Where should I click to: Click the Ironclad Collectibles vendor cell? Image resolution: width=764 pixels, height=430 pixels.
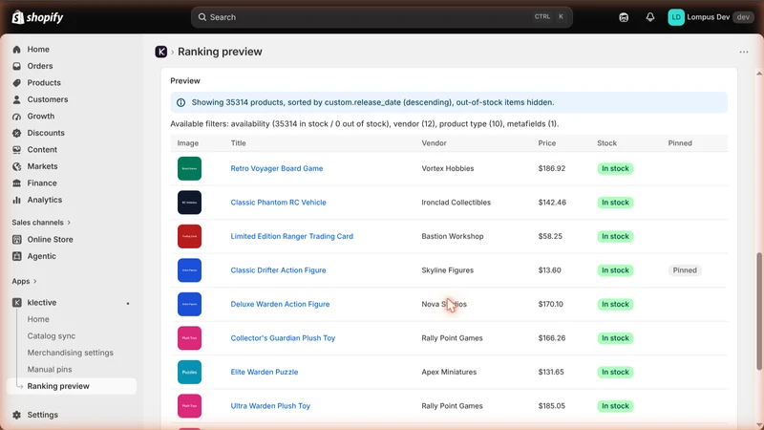456,203
